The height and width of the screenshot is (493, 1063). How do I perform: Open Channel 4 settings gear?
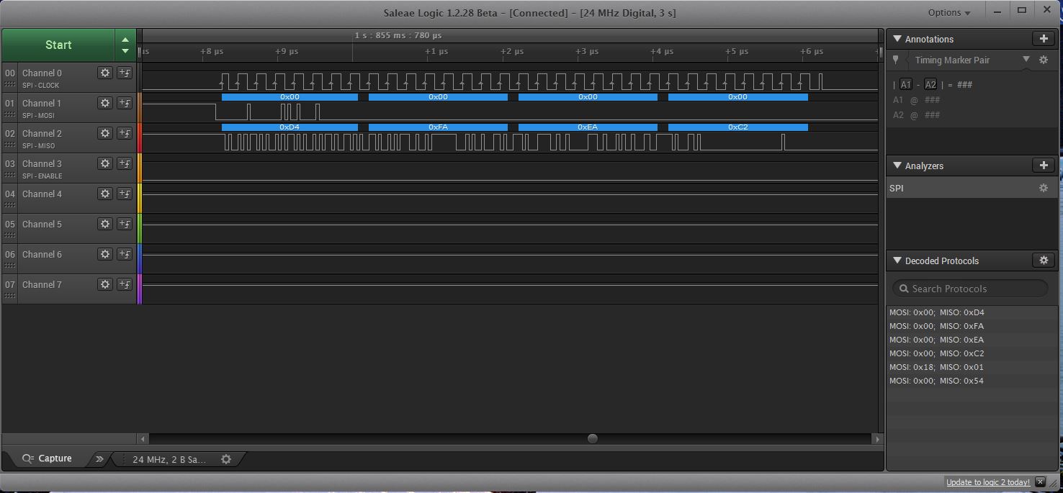tap(105, 194)
